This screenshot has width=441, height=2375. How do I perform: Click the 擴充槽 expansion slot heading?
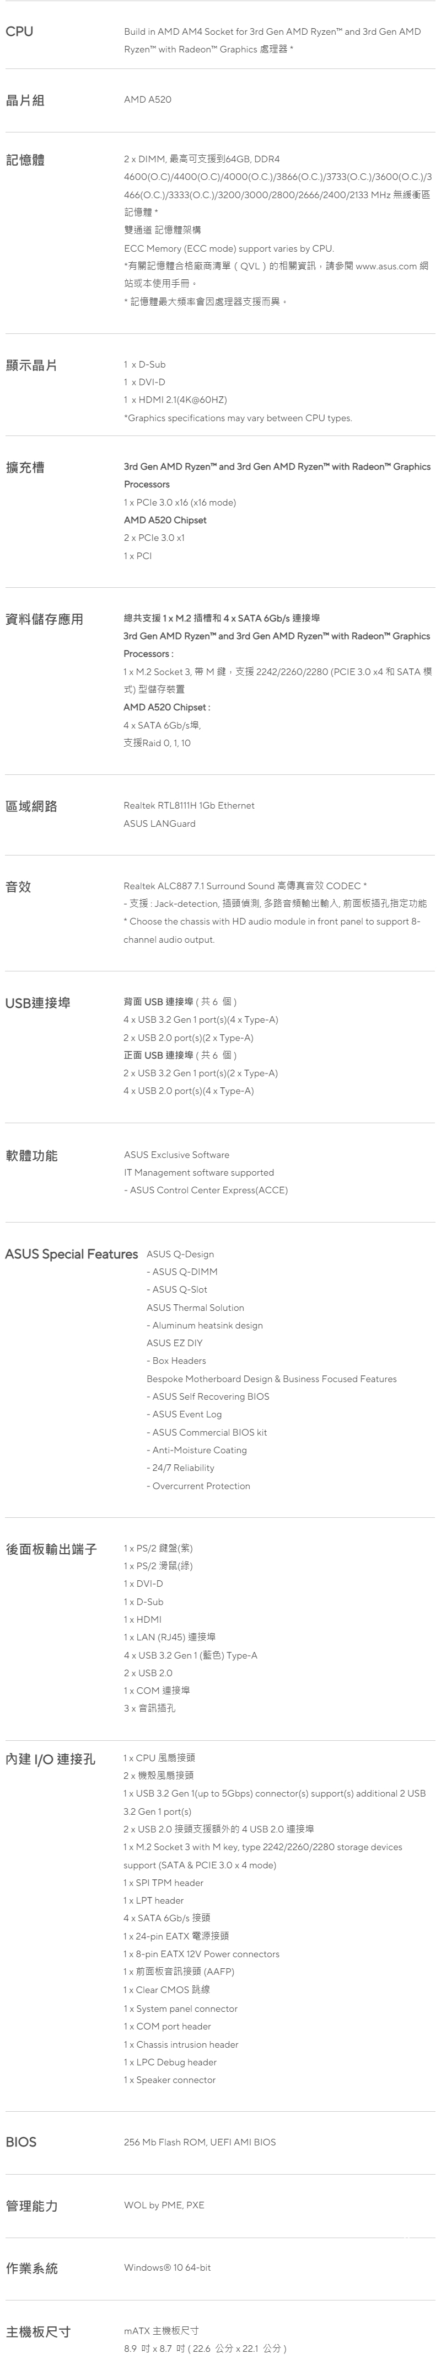pyautogui.click(x=25, y=469)
